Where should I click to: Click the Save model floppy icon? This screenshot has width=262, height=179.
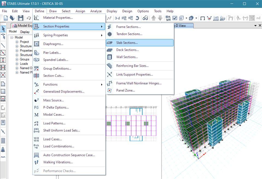click(21, 18)
